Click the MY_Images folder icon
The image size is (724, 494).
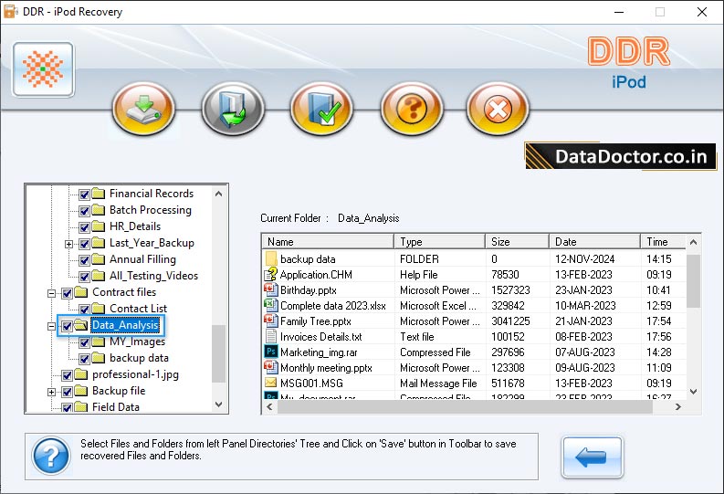[98, 342]
